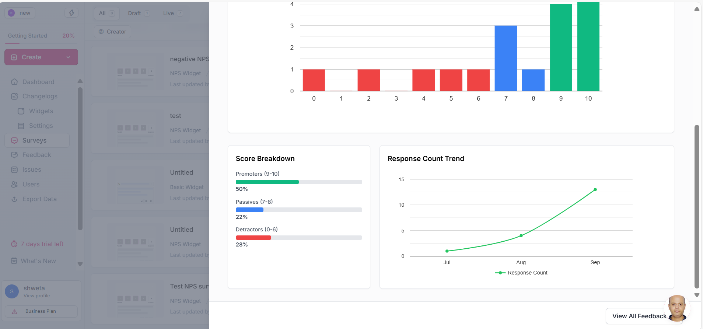
Task: Click the Users sidebar icon
Action: pyautogui.click(x=14, y=185)
